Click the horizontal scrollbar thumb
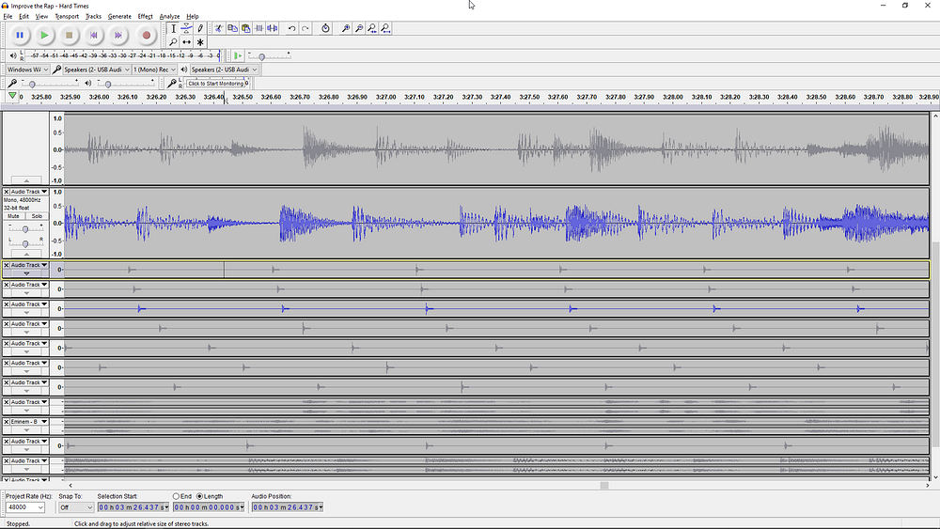The height and width of the screenshot is (529, 940). [x=604, y=485]
